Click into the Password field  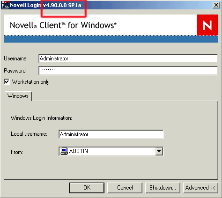(128, 71)
